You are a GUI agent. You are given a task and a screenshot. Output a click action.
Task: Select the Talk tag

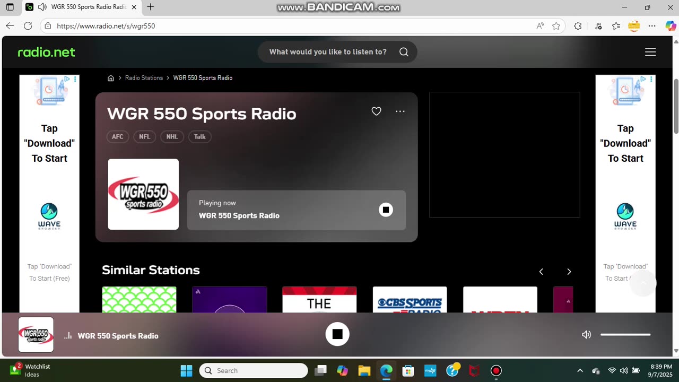click(200, 137)
